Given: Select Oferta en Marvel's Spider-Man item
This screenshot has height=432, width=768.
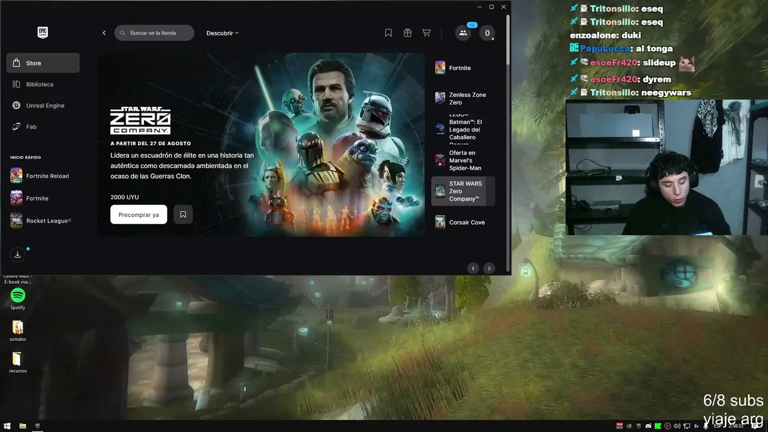Looking at the screenshot, I should point(463,160).
